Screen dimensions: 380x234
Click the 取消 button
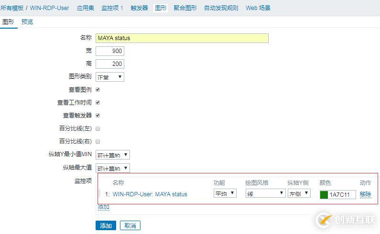(x=130, y=225)
